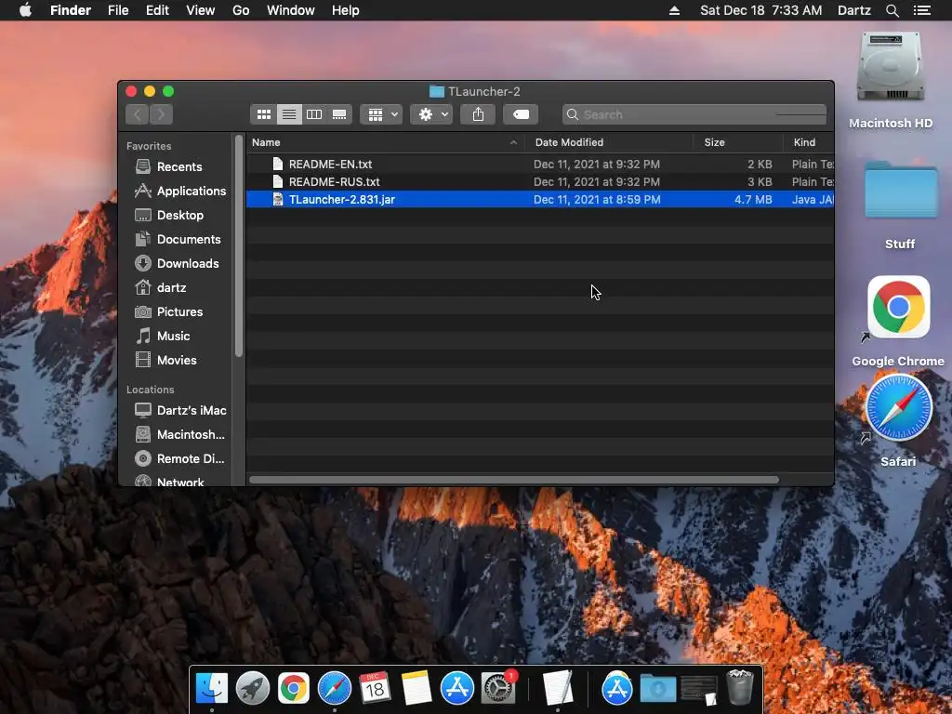Open TextEdit from the Dock
952x714 pixels.
pyautogui.click(x=558, y=688)
